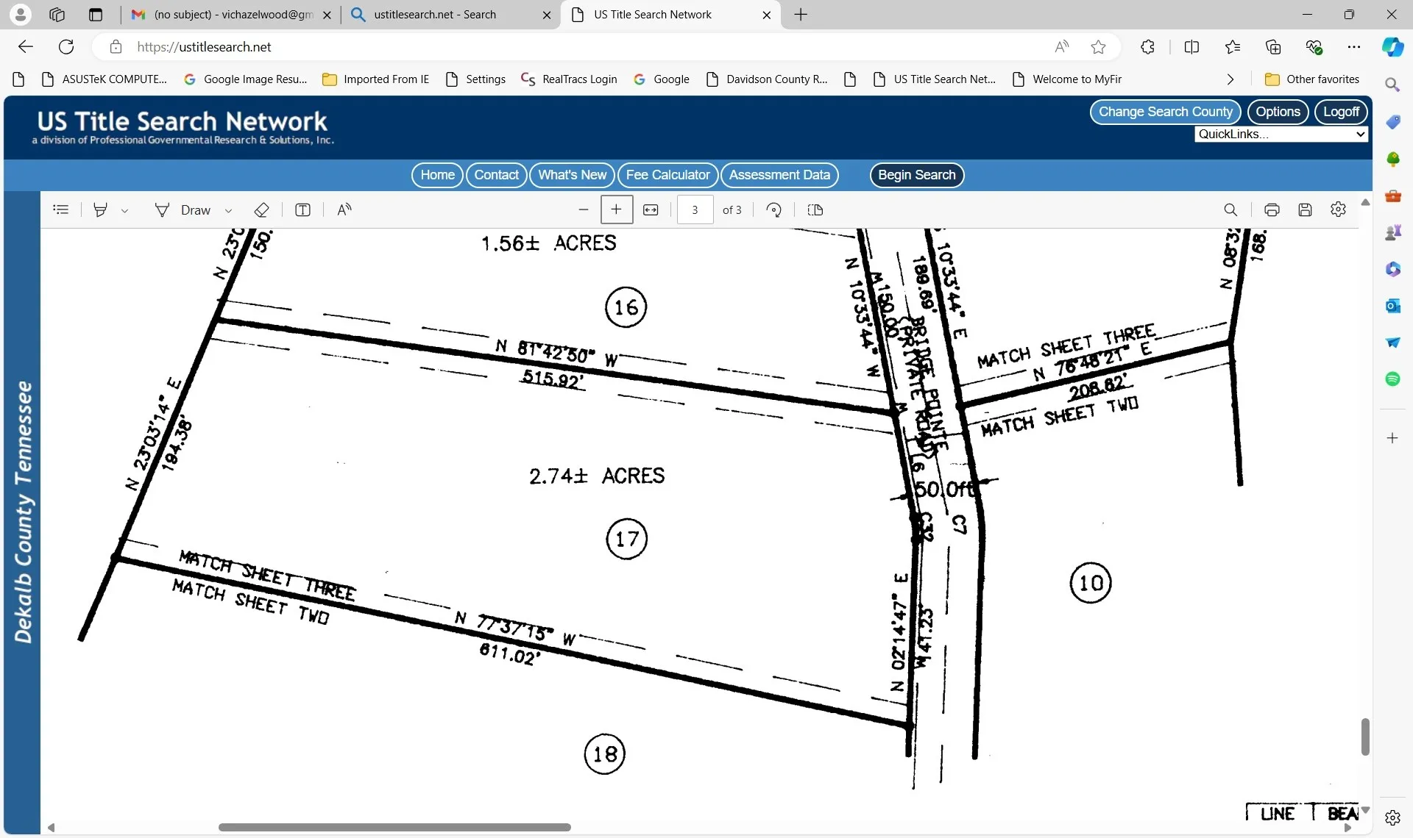
Task: Open the Assessment Data menu item
Action: tap(779, 175)
